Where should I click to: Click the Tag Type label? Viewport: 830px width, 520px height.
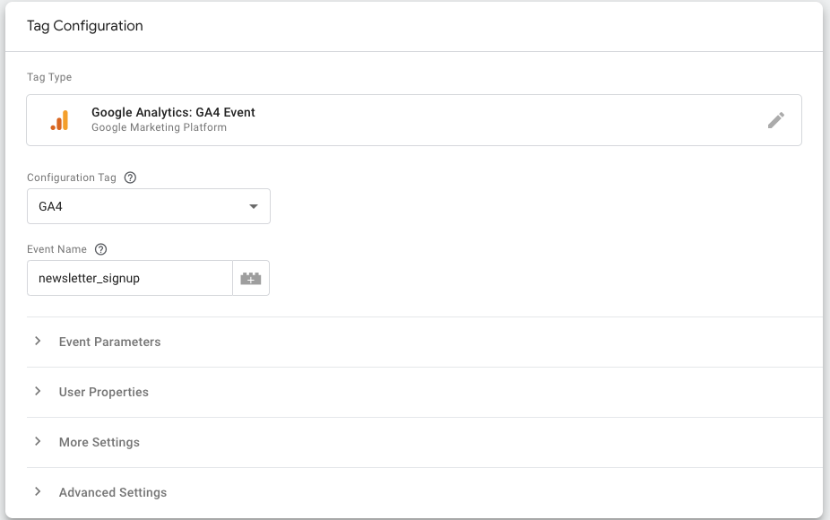click(49, 77)
